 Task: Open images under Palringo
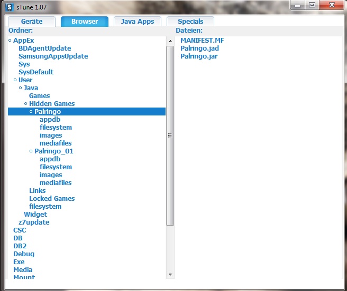51,135
